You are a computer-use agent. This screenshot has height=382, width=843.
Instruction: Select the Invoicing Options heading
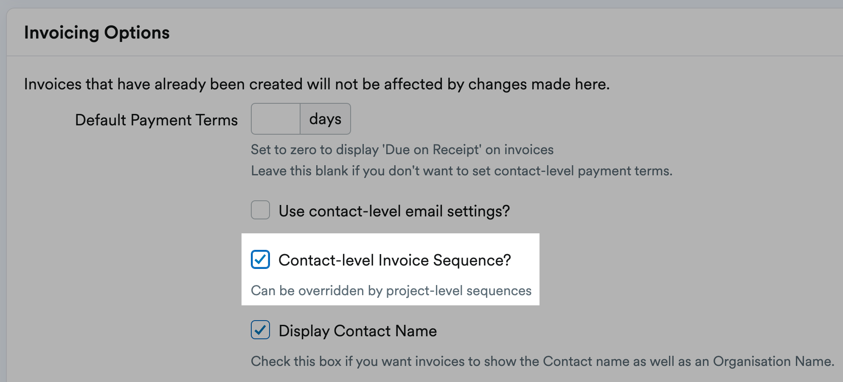click(98, 32)
